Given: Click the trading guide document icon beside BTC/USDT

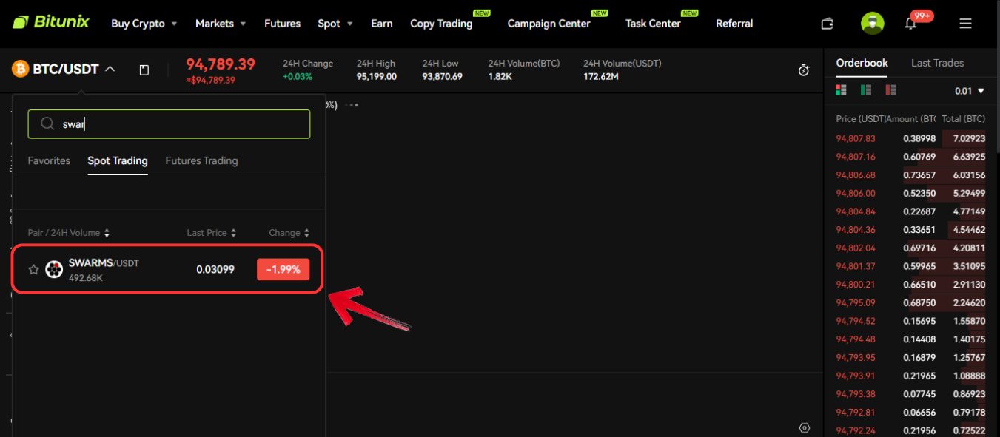Looking at the screenshot, I should coord(144,70).
